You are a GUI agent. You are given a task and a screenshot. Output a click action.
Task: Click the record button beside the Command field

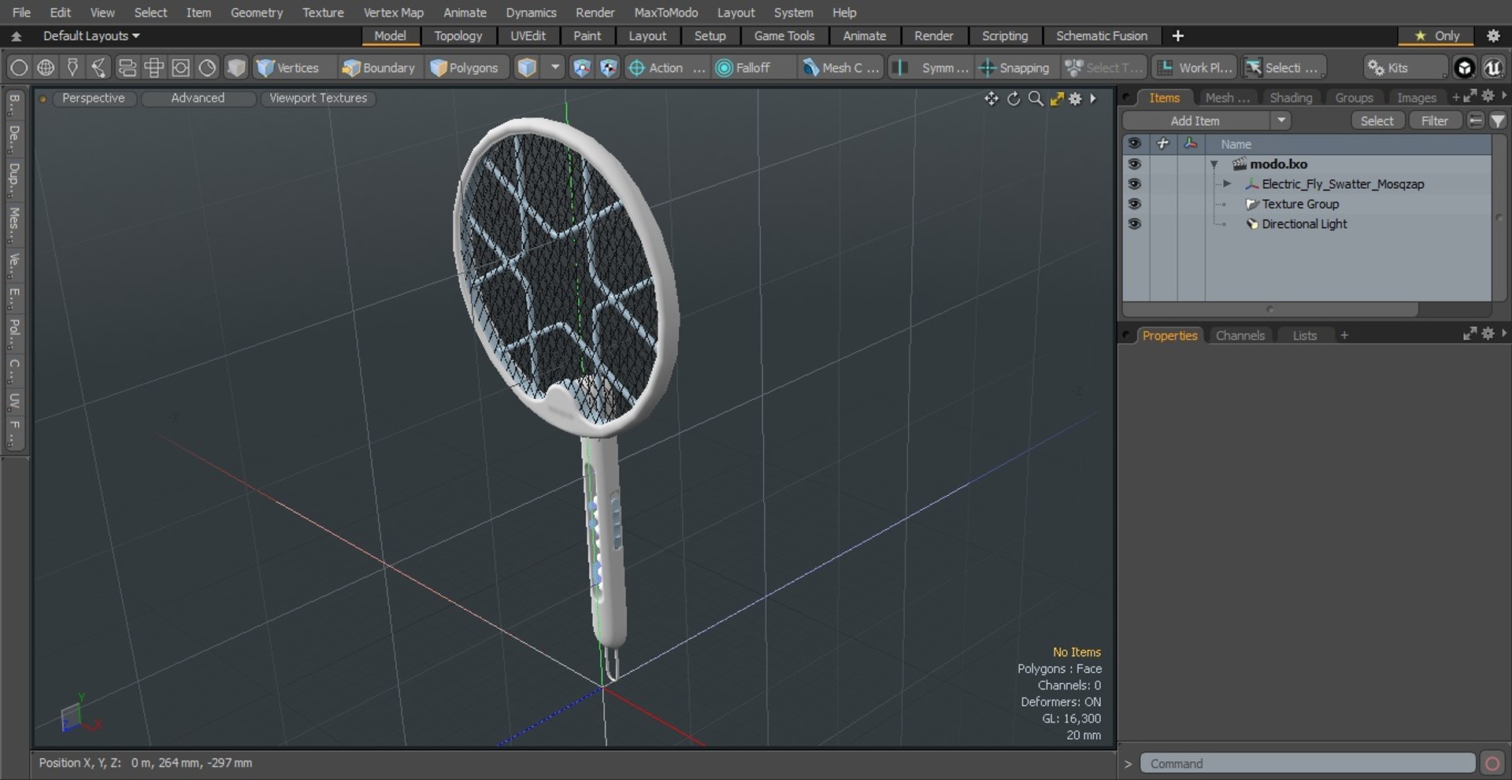tap(1492, 763)
